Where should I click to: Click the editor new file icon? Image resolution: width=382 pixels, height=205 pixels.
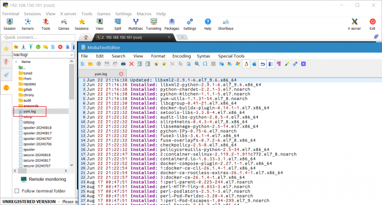[83, 64]
